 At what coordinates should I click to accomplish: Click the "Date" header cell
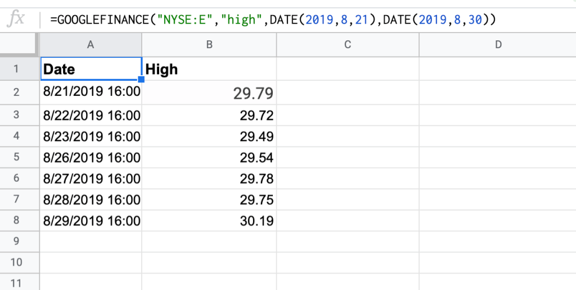click(91, 69)
